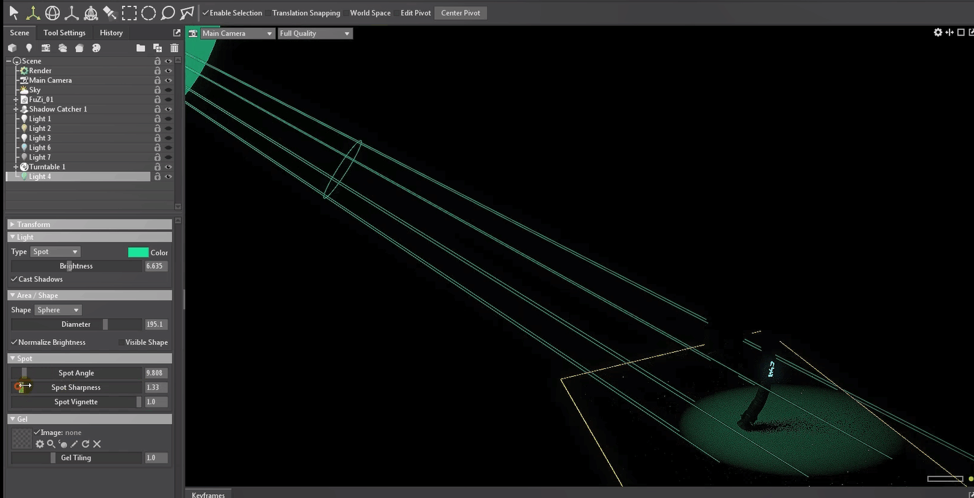Duplicate the selected scene object
The image size is (974, 498).
pos(157,47)
